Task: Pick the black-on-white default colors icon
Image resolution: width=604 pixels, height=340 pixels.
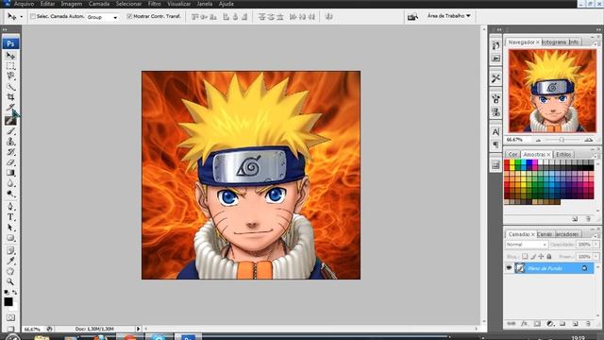Action: tap(7, 293)
